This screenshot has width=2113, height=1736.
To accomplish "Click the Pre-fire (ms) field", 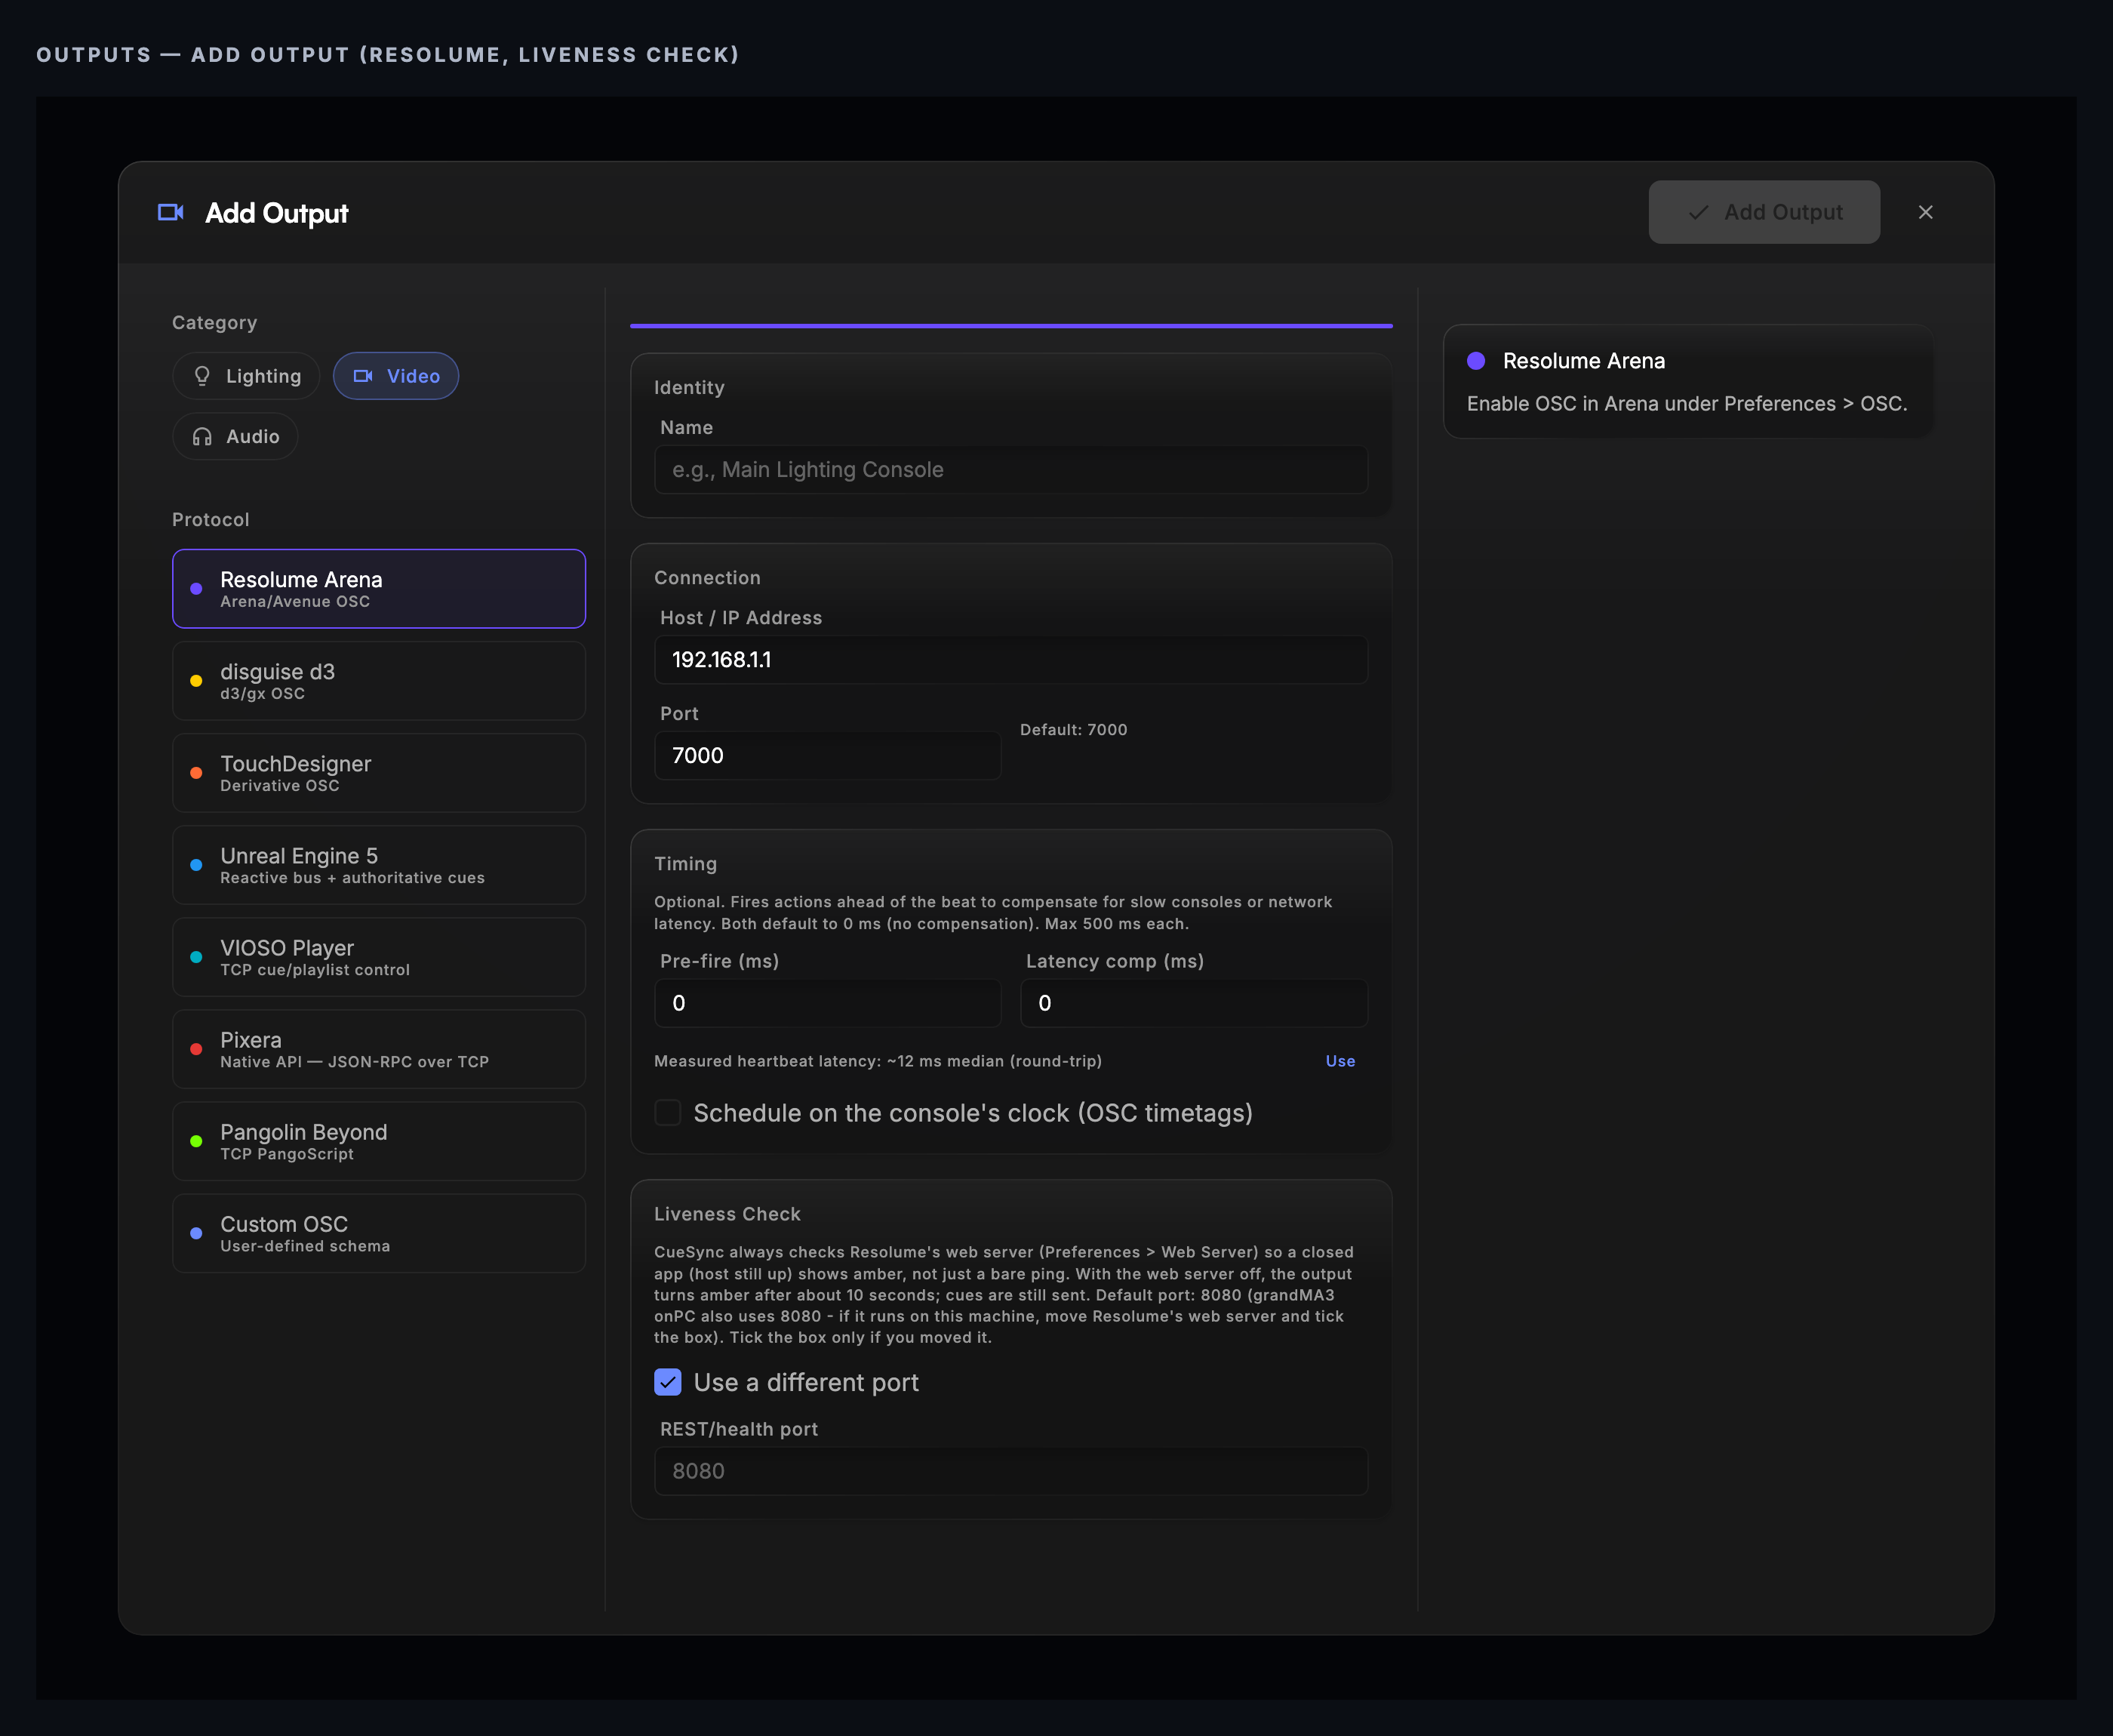I will (x=828, y=1003).
